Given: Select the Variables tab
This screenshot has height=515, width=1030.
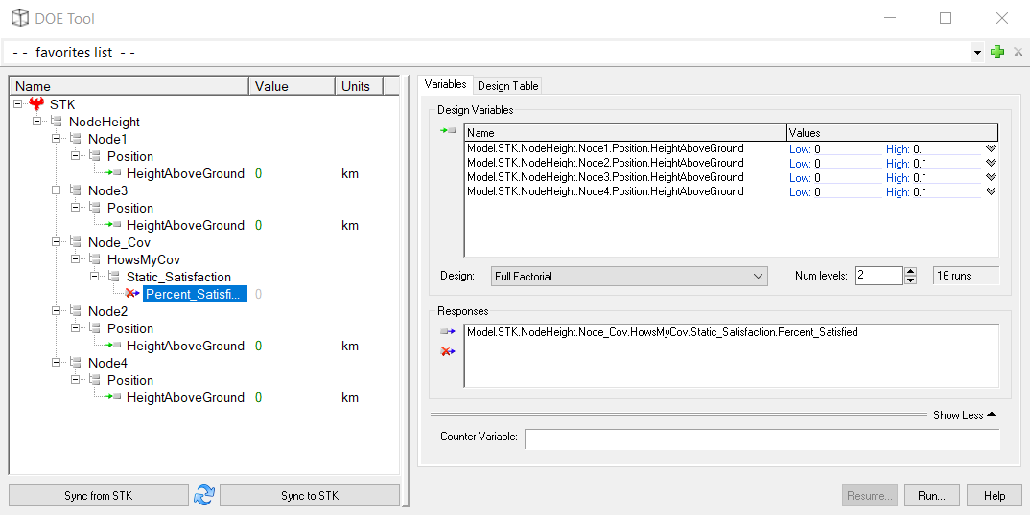Looking at the screenshot, I should [446, 85].
